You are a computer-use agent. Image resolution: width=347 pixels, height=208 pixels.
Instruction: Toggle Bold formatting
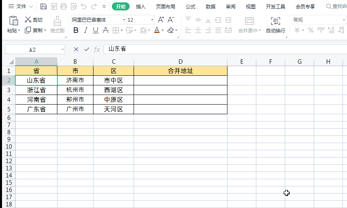(76, 30)
